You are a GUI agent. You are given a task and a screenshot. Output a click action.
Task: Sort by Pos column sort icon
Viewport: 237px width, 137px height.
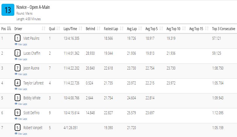pyautogui.click(x=9, y=28)
